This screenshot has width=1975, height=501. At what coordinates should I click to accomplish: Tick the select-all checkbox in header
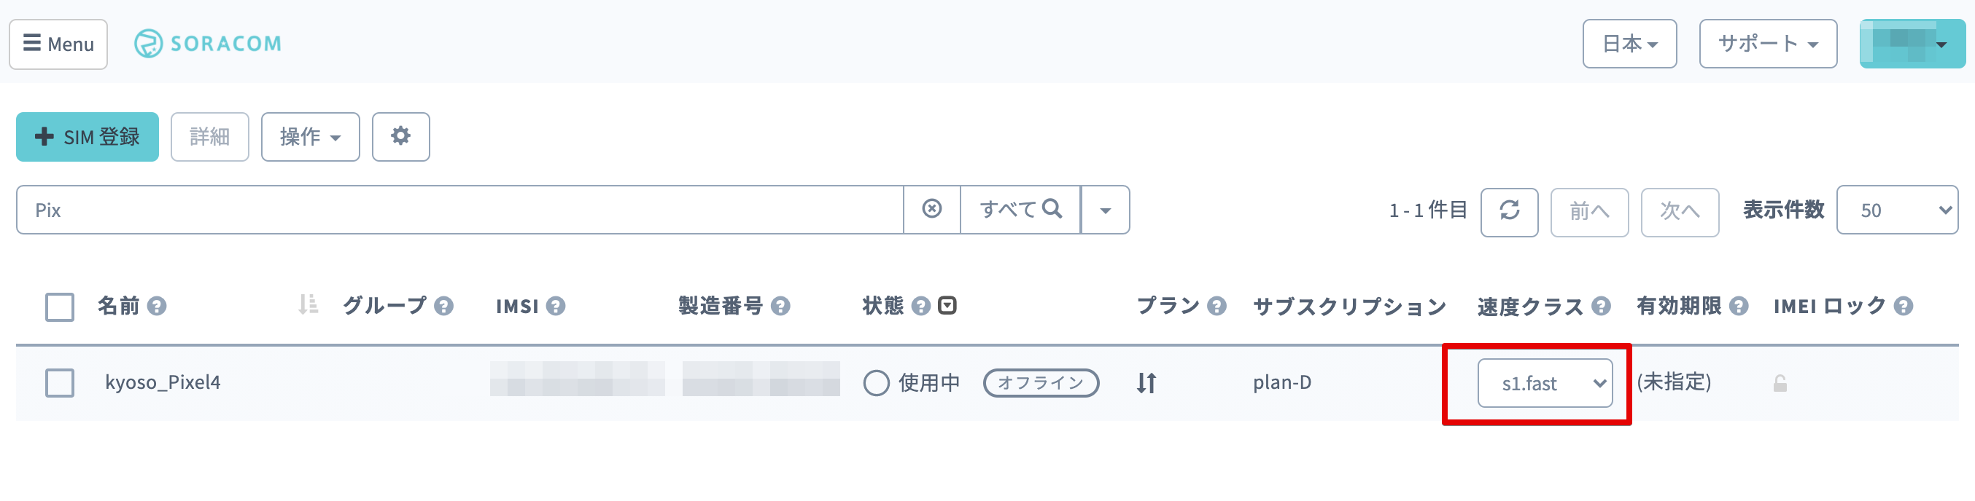(x=60, y=307)
